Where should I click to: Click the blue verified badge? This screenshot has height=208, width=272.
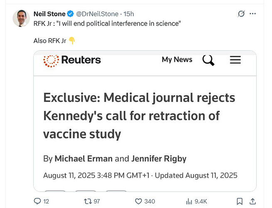coord(71,14)
